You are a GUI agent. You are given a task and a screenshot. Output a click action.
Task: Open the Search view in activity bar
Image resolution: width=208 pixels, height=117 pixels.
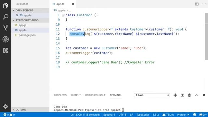coord(6,17)
